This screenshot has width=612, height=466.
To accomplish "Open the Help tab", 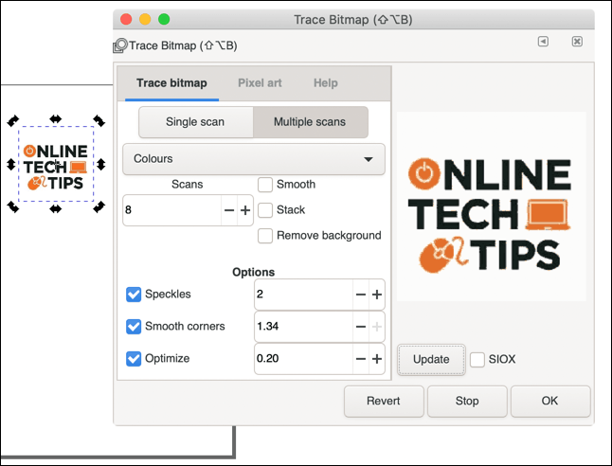I will (326, 83).
